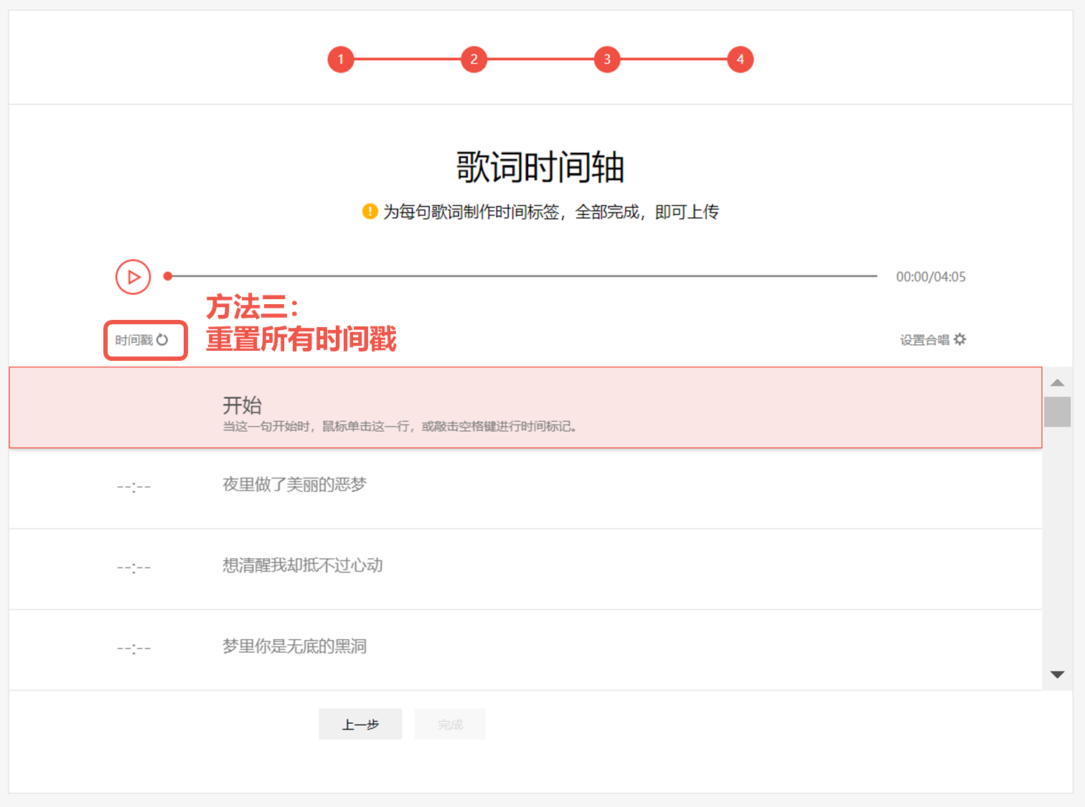The image size is (1085, 807).
Task: Click the 完成 button
Action: (x=450, y=724)
